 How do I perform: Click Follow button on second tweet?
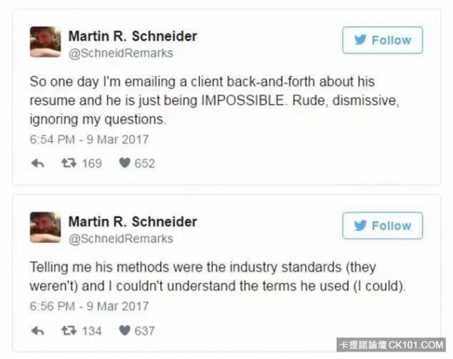click(383, 226)
